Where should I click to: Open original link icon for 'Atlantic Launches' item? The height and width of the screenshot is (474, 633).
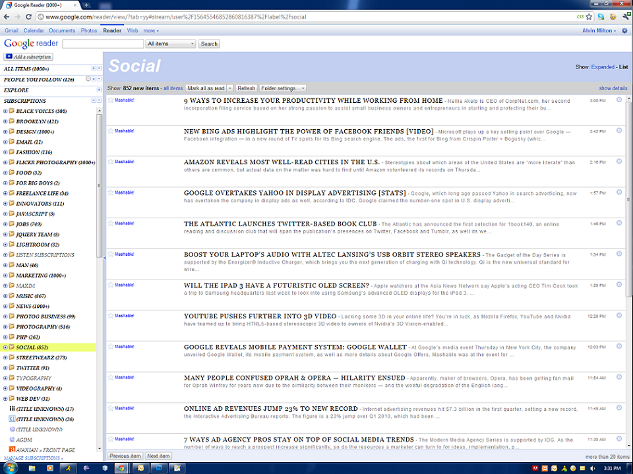click(x=619, y=223)
